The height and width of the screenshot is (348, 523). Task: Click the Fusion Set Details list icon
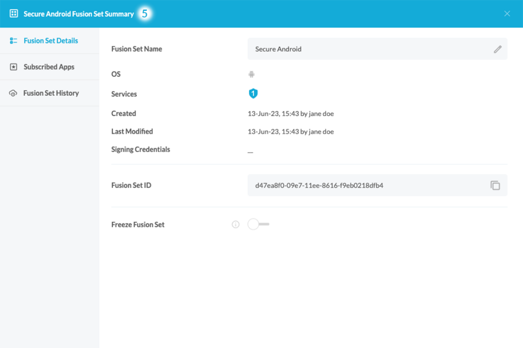(x=13, y=41)
